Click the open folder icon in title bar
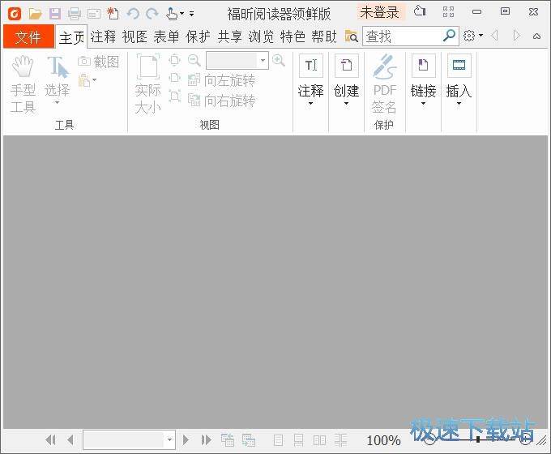 [35, 14]
